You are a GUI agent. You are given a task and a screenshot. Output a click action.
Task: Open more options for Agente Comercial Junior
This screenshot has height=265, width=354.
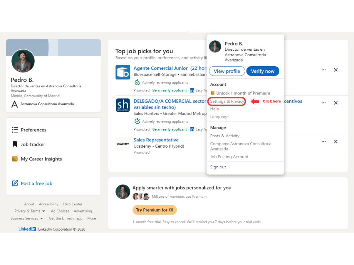pos(324,70)
